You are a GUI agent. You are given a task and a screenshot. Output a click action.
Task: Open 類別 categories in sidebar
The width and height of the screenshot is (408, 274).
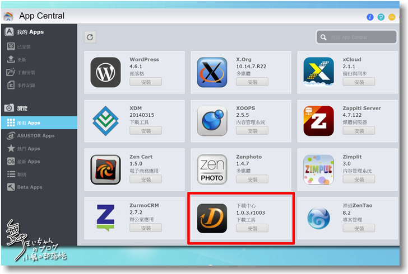pos(39,174)
